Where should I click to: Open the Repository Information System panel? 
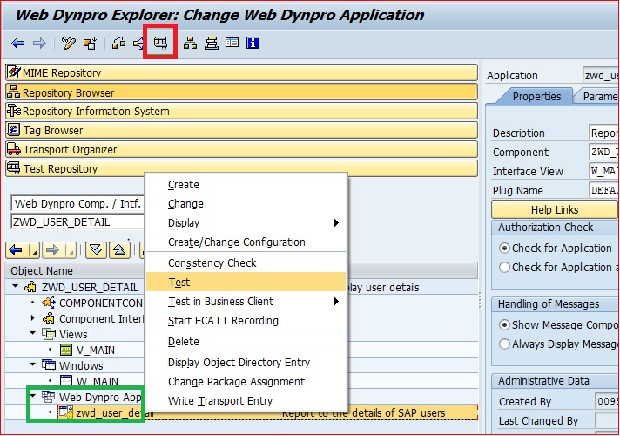(x=241, y=111)
